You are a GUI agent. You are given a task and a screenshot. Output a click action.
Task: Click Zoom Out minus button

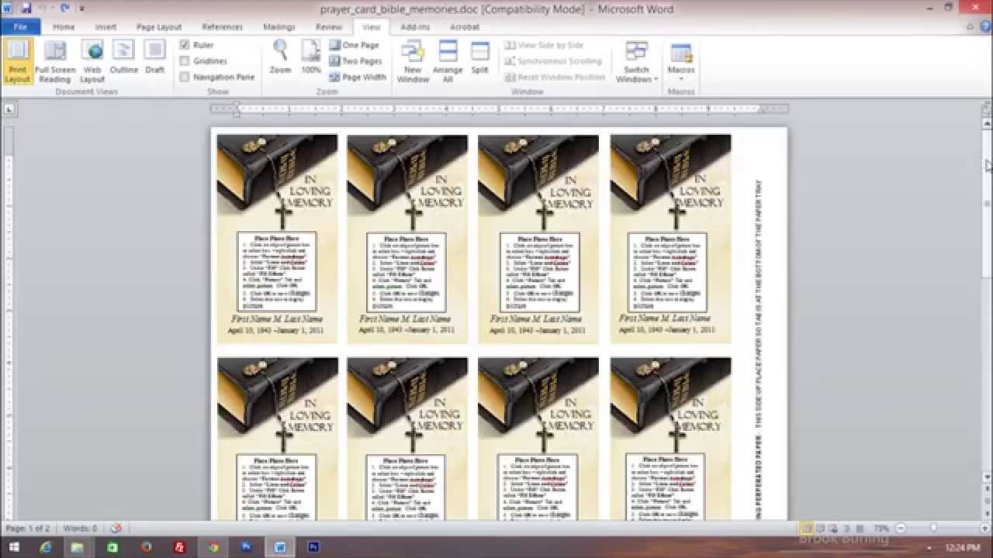point(901,529)
